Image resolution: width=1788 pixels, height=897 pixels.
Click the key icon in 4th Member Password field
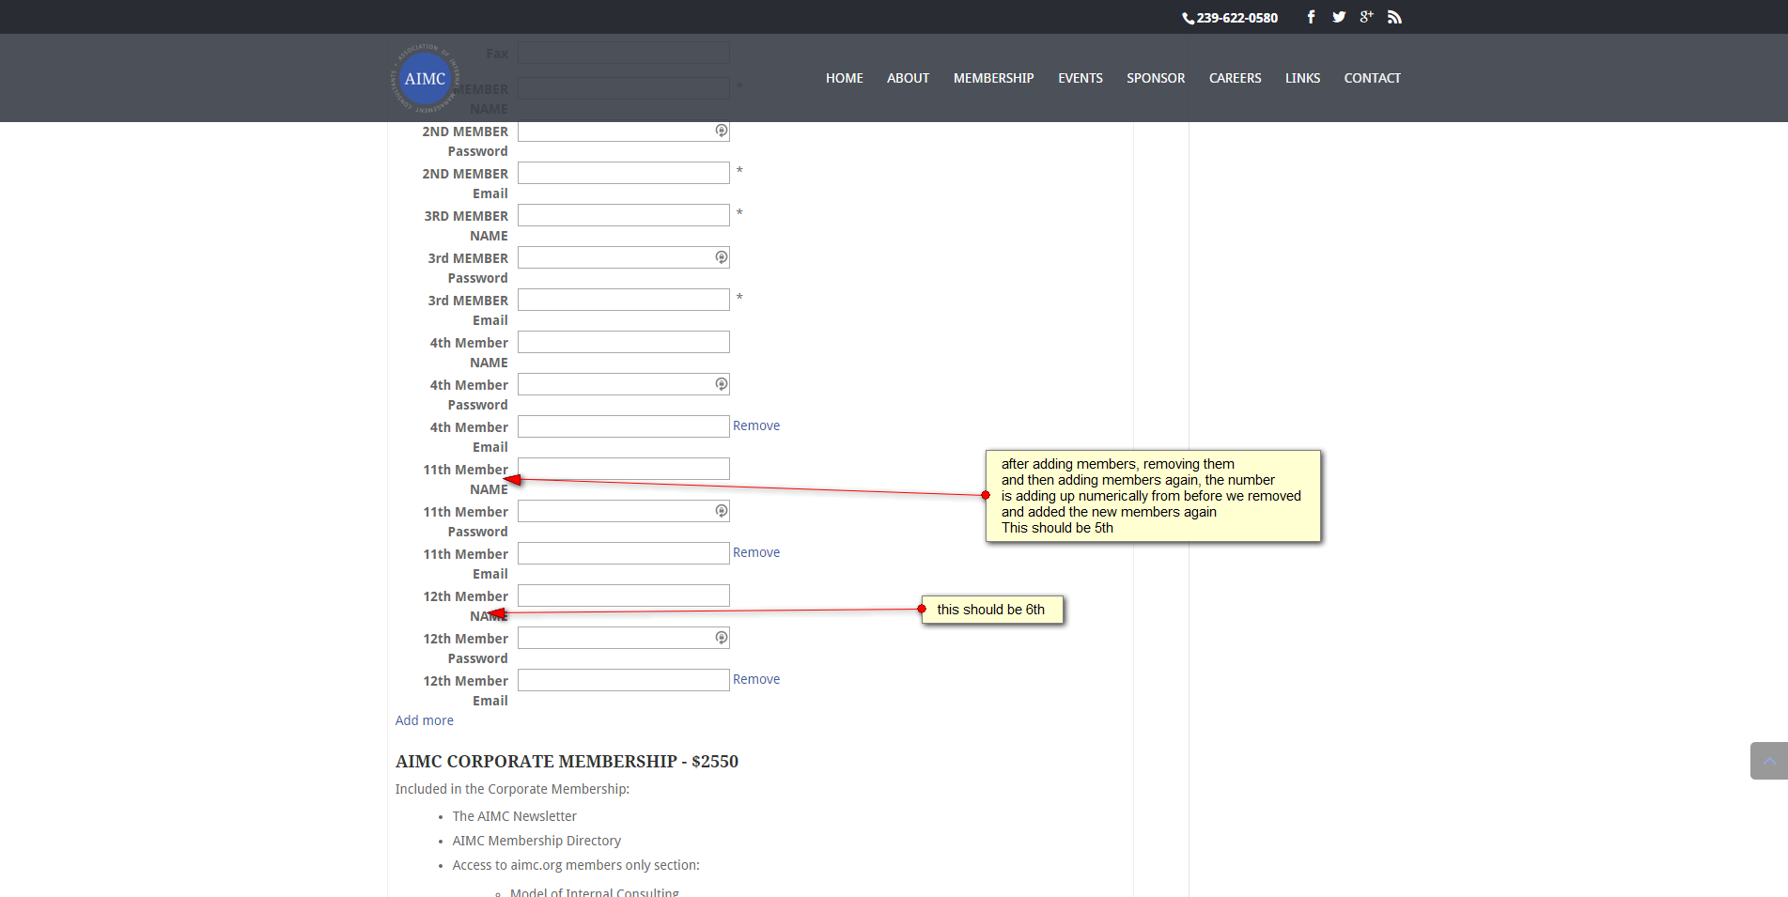tap(722, 384)
